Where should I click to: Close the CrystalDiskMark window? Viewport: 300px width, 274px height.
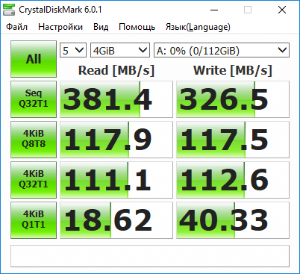pyautogui.click(x=282, y=10)
